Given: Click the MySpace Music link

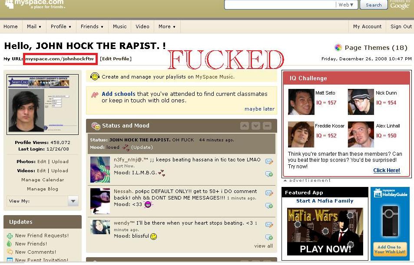Looking at the screenshot, I should pos(215,77).
